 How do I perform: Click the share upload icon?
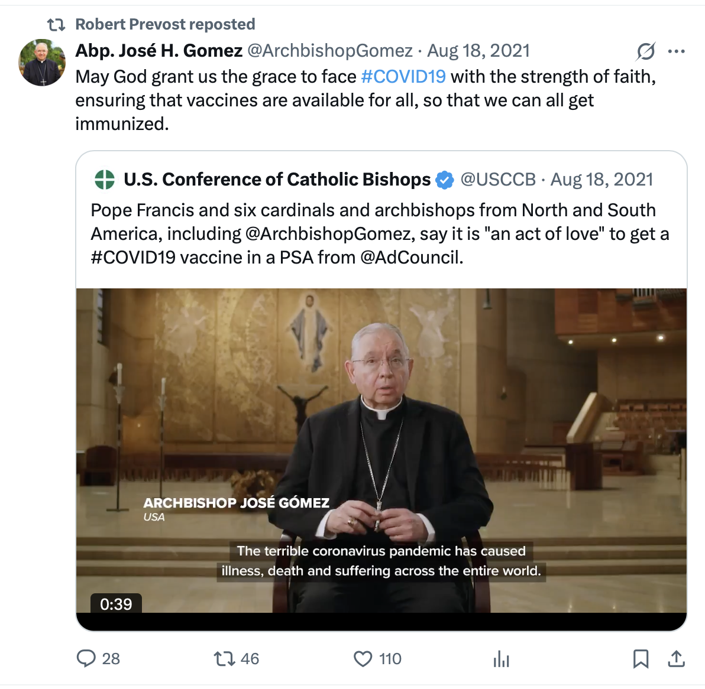(676, 658)
